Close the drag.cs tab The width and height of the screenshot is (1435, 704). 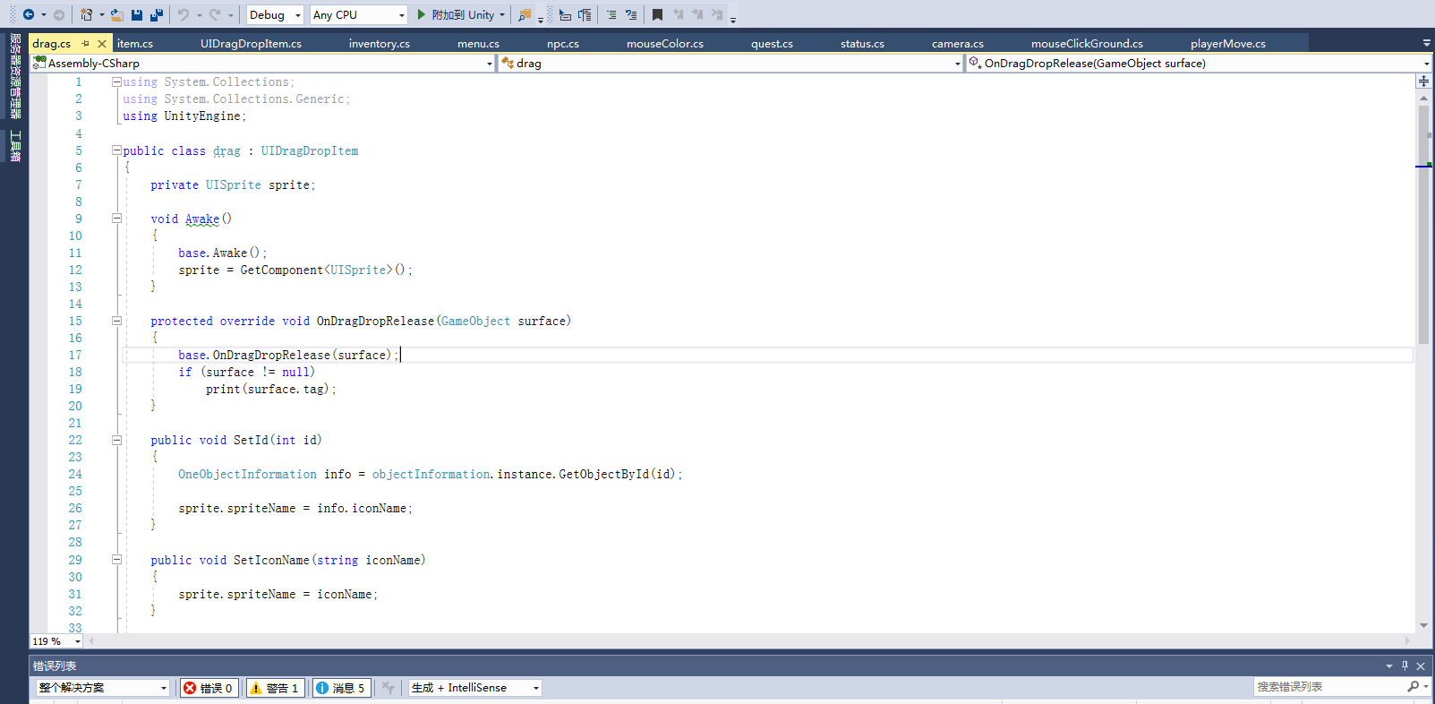[x=102, y=43]
